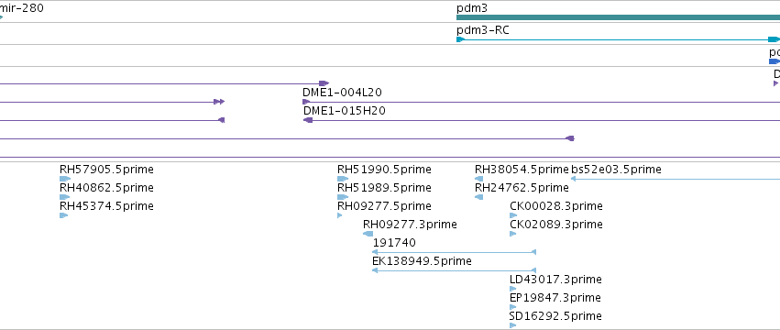Select the DME1-015H20 clone label
This screenshot has width=780, height=330.
point(345,111)
